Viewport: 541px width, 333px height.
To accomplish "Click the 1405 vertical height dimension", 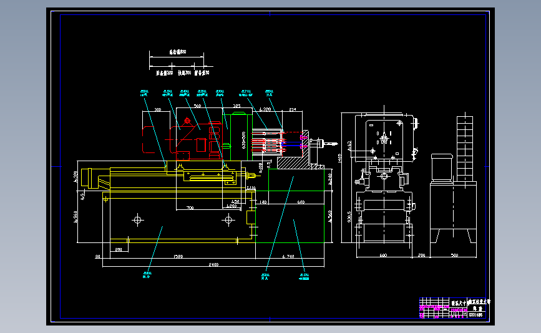I will tap(339, 158).
